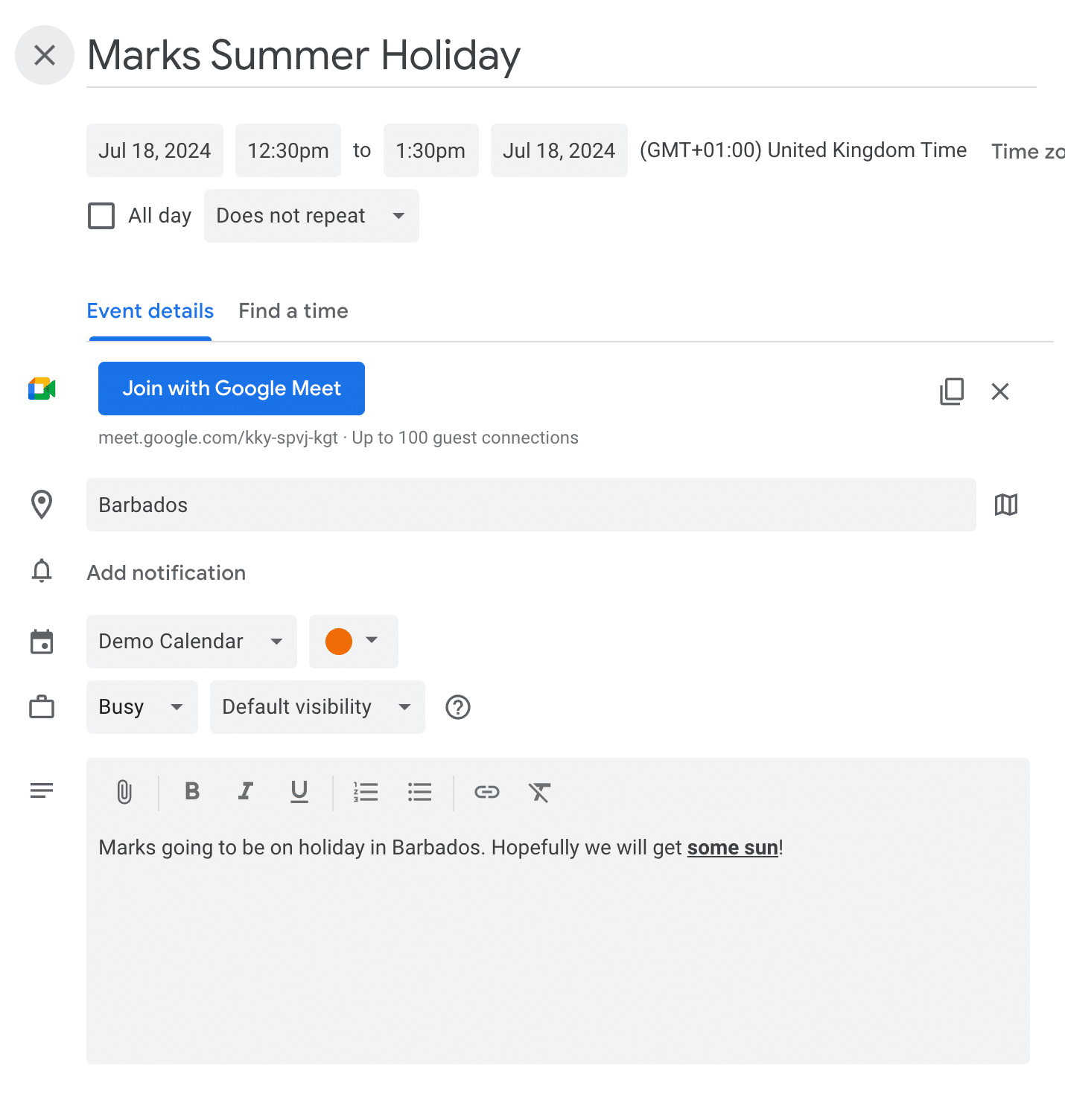The width and height of the screenshot is (1065, 1109).
Task: Open the map view for Barbados
Action: (1005, 505)
